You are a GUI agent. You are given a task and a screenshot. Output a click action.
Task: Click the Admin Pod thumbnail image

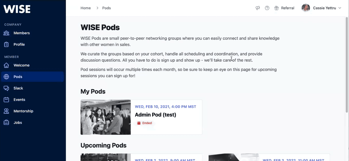pos(106,117)
